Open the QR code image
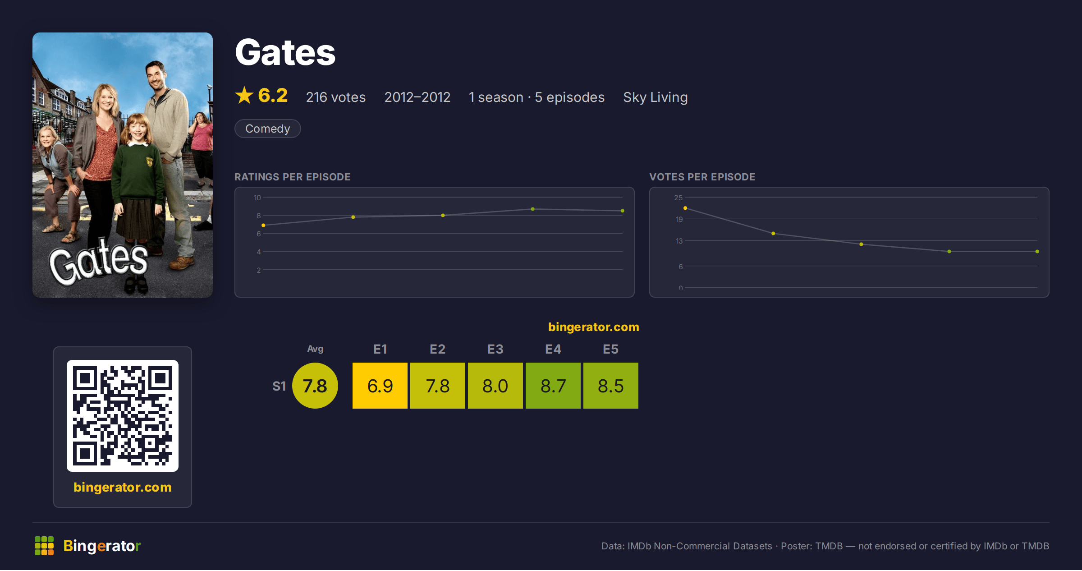Screen dimensions: 1082x571 click(123, 416)
